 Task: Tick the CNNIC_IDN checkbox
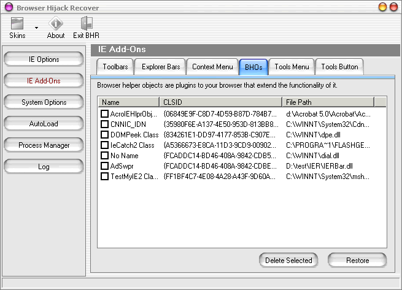pyautogui.click(x=104, y=124)
